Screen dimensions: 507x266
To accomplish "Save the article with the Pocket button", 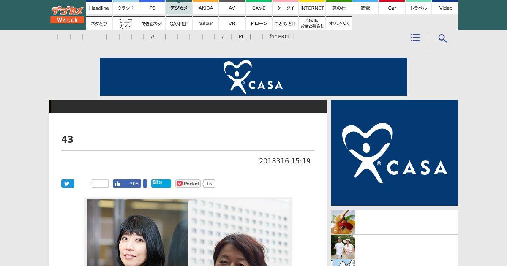I will coord(188,184).
